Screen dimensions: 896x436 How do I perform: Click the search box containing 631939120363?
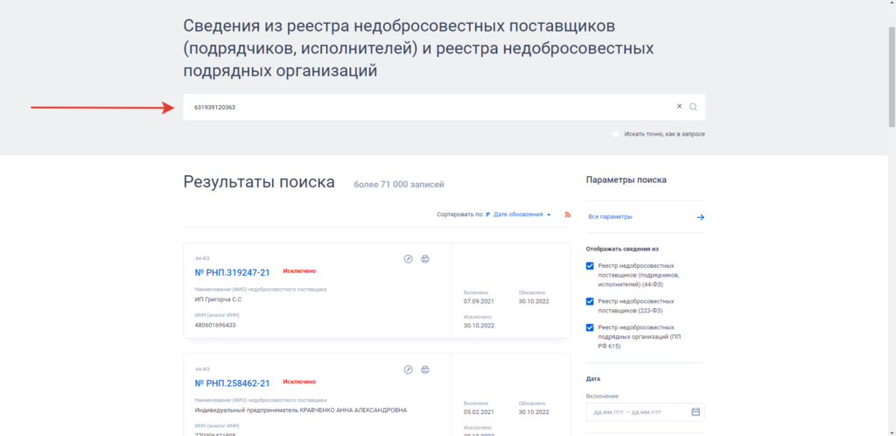[x=444, y=107]
